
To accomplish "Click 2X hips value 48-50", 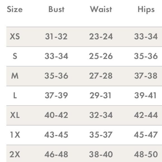I will 146,154.
